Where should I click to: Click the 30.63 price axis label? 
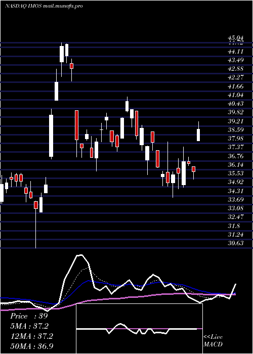click(236, 243)
